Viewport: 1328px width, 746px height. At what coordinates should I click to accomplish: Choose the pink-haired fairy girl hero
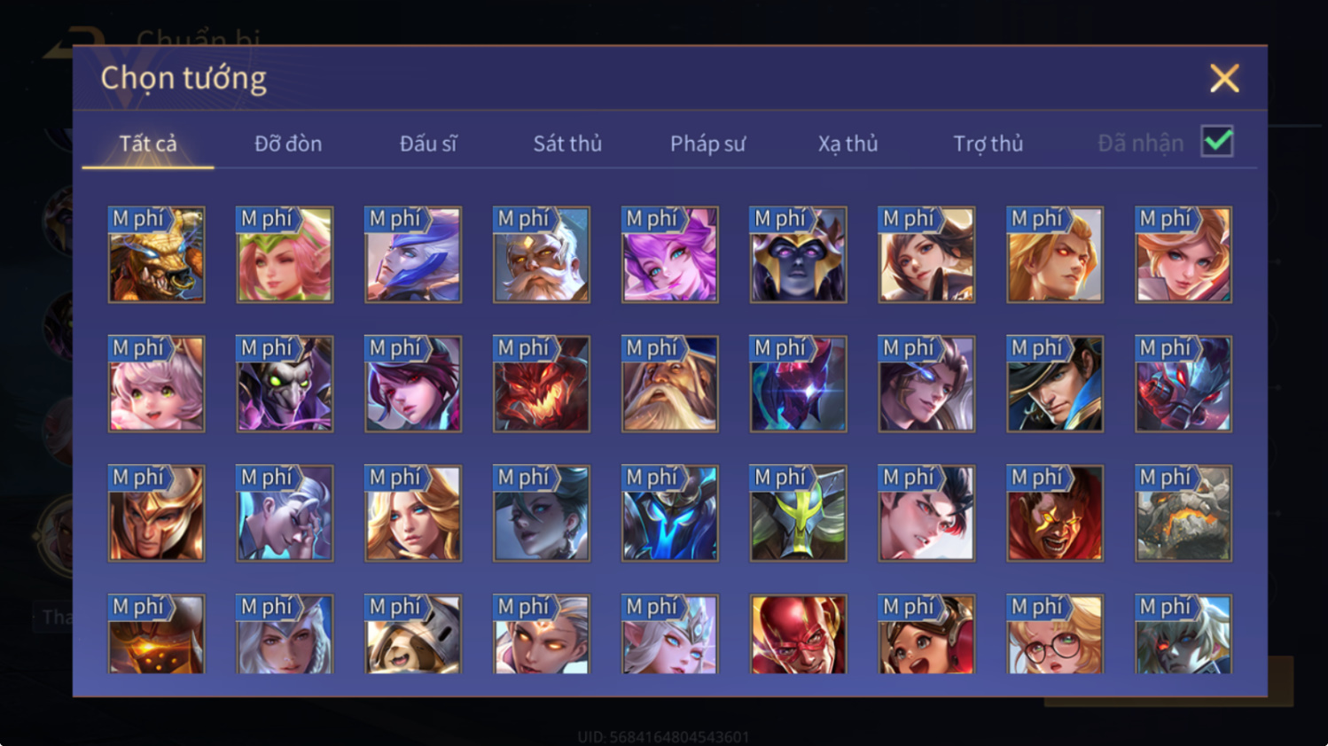pyautogui.click(x=670, y=255)
